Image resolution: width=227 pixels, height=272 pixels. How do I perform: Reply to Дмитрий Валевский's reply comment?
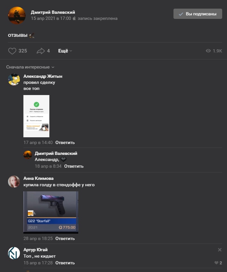(x=74, y=166)
